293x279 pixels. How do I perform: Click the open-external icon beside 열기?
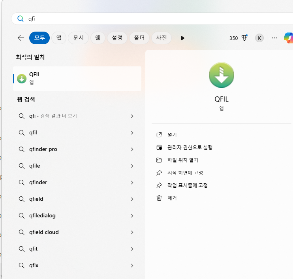click(x=159, y=135)
